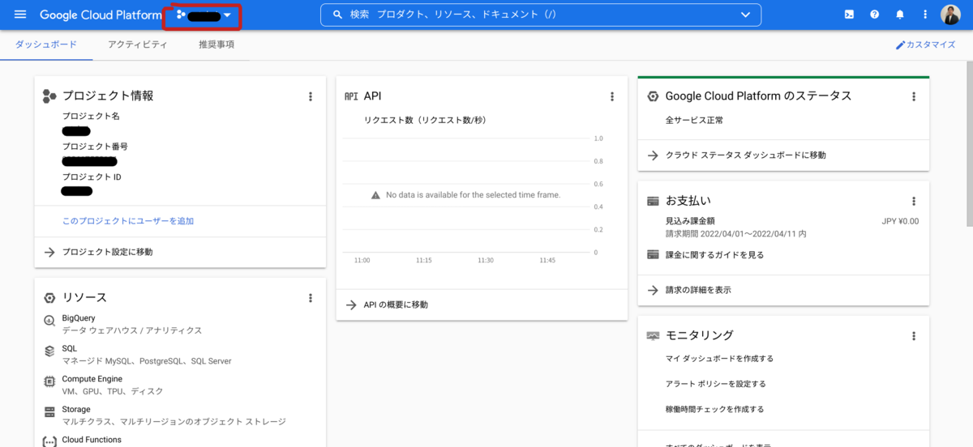Click the Cloud Functions icon
The width and height of the screenshot is (973, 447).
(49, 441)
